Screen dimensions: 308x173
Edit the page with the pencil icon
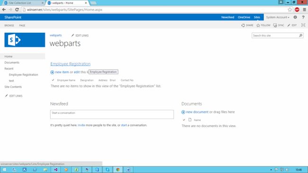[x=289, y=26]
